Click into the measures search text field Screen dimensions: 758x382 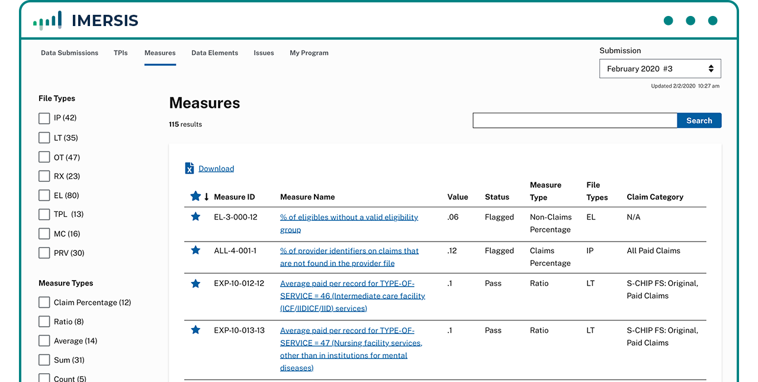point(574,121)
